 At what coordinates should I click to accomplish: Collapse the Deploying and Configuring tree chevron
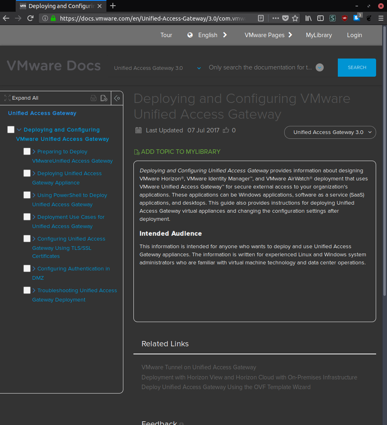[19, 130]
